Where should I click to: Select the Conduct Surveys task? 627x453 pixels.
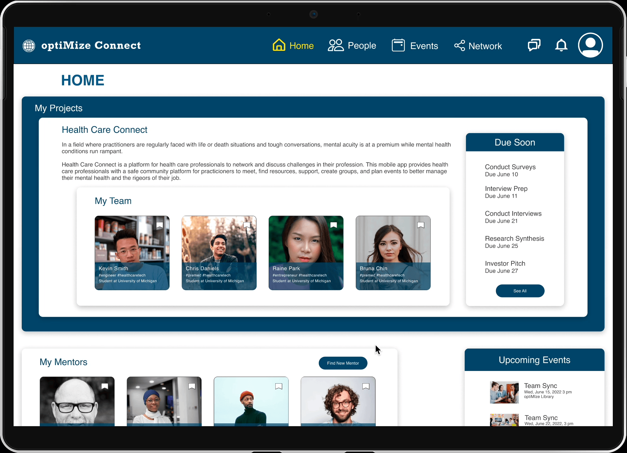(510, 167)
